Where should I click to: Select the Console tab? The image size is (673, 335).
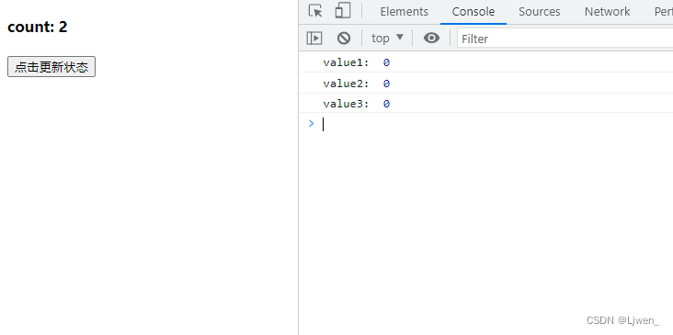[473, 12]
